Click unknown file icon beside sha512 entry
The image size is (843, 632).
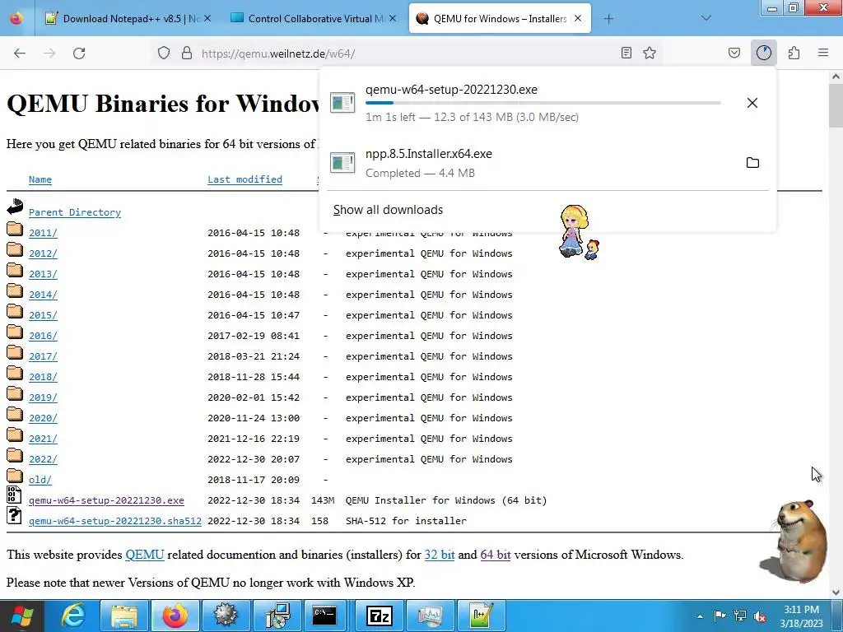15,515
